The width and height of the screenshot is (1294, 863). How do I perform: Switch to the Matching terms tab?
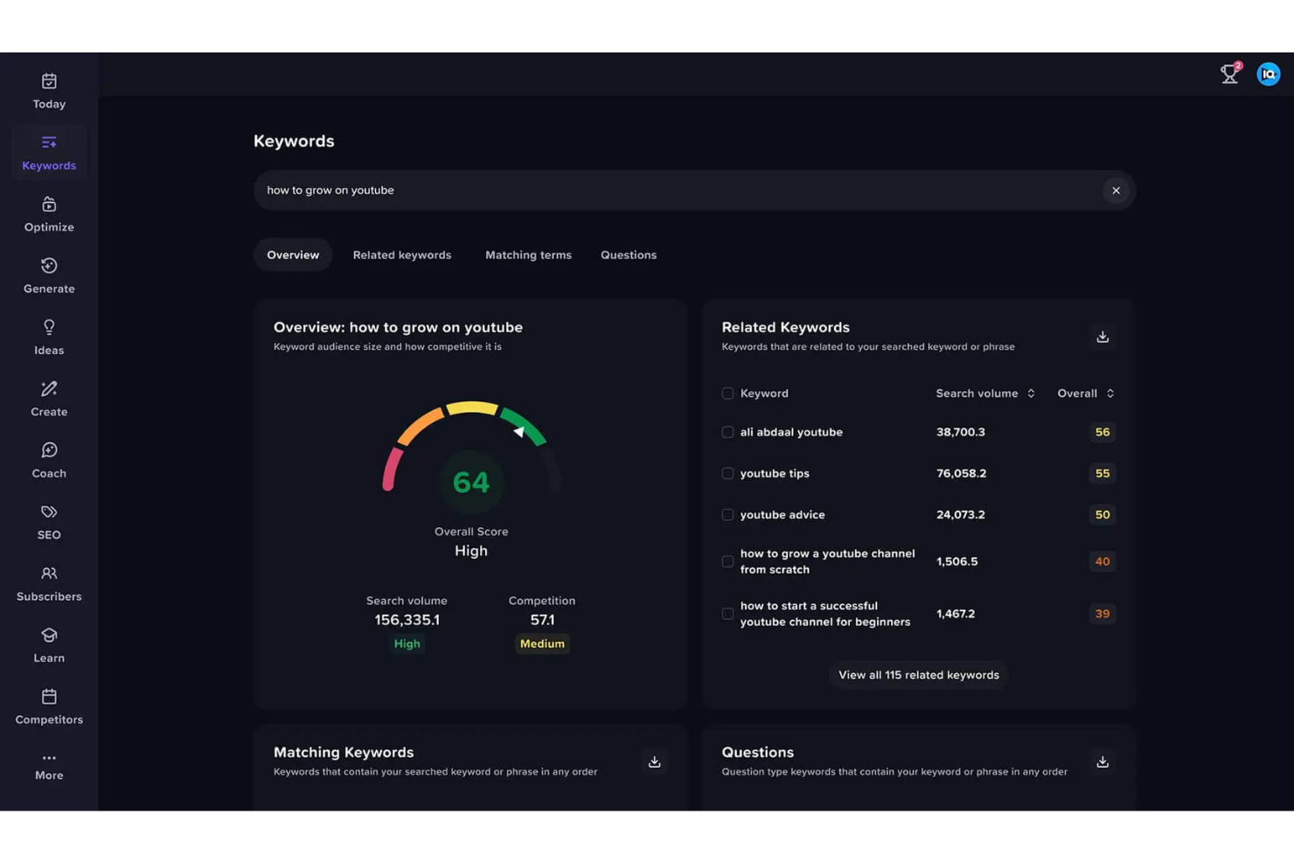(x=528, y=254)
